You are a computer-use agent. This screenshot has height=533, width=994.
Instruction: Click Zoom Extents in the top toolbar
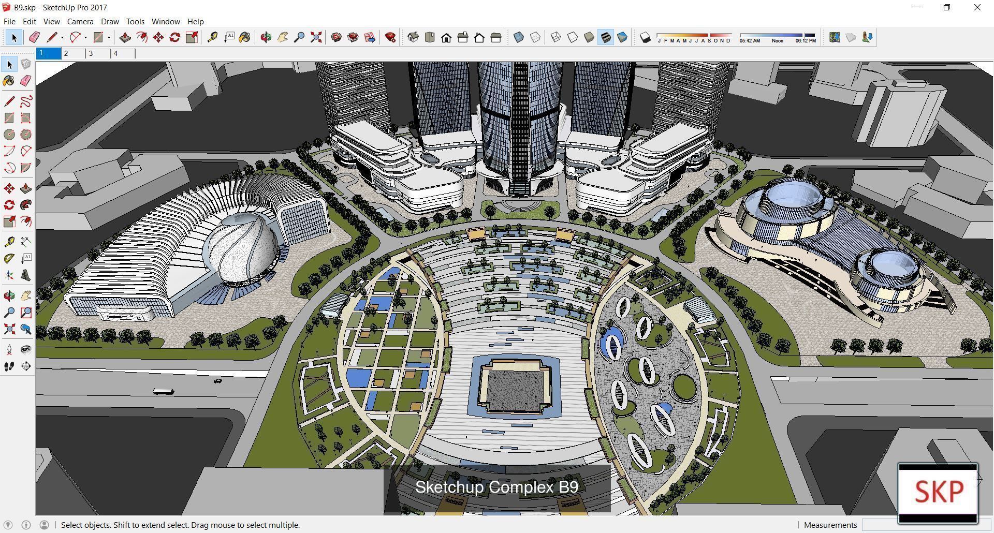(316, 37)
